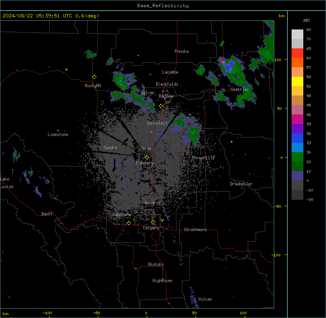Select the bright green 30-20 dBZ legend swatch
This screenshot has width=326, height=318.
tap(297, 157)
